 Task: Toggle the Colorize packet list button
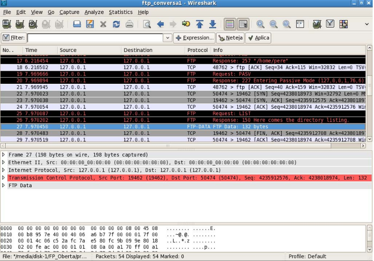tap(230, 24)
